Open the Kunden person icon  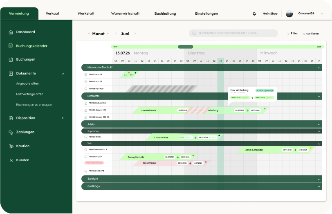coord(11,160)
